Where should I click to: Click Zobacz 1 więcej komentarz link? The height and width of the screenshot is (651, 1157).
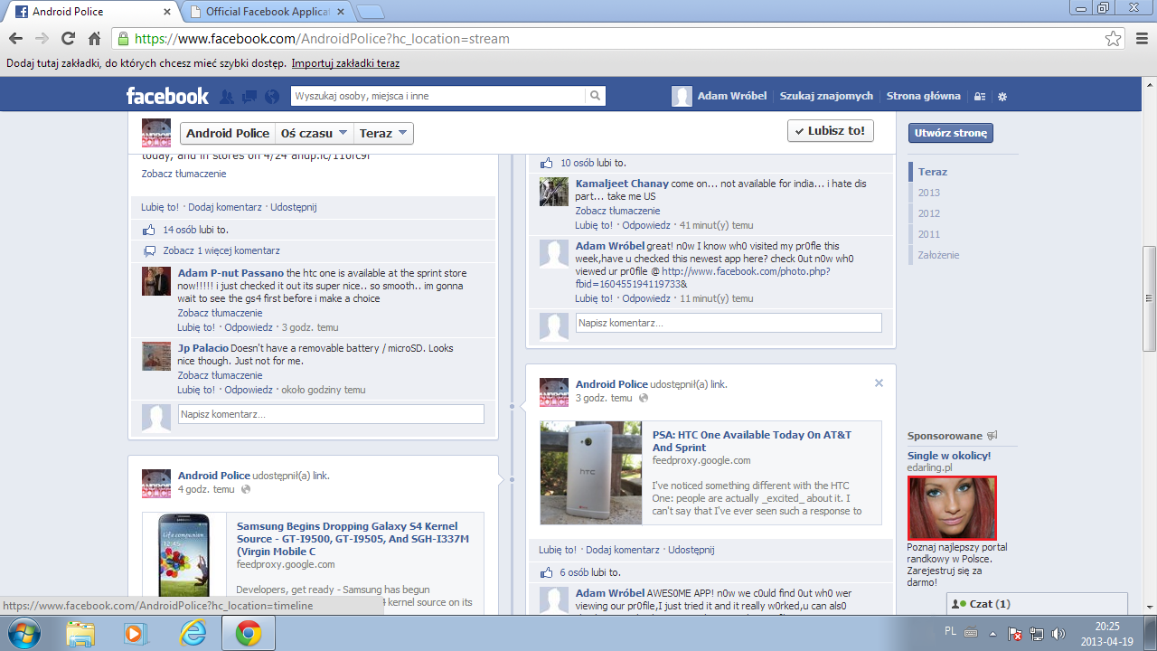pyautogui.click(x=221, y=250)
